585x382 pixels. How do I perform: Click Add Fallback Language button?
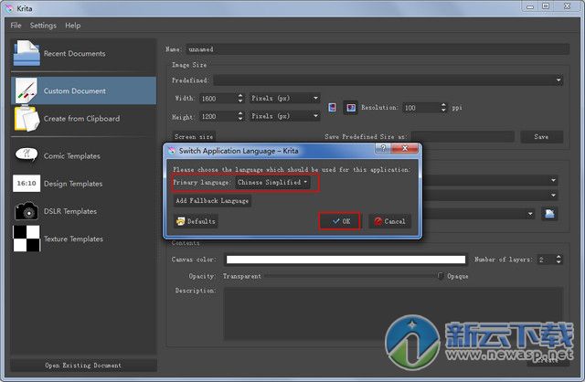[x=211, y=201]
